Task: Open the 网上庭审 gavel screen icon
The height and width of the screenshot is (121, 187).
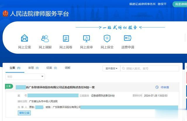Action: point(86,39)
